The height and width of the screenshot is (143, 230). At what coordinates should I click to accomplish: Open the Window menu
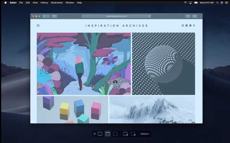point(70,3)
